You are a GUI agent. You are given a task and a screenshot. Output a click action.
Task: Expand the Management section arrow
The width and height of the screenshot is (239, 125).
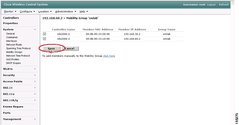[35, 119]
